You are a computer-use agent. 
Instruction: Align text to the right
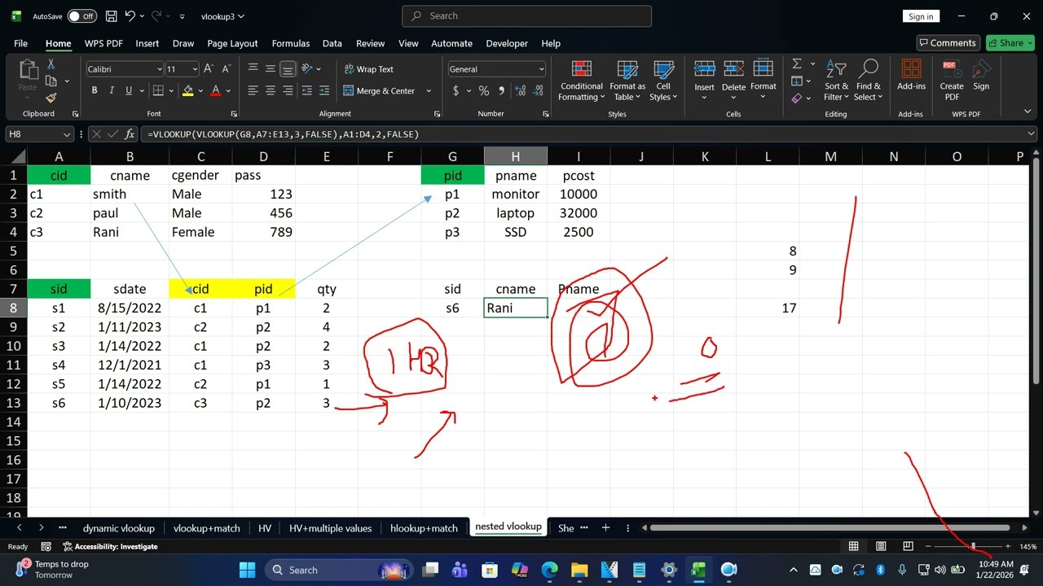pyautogui.click(x=287, y=91)
